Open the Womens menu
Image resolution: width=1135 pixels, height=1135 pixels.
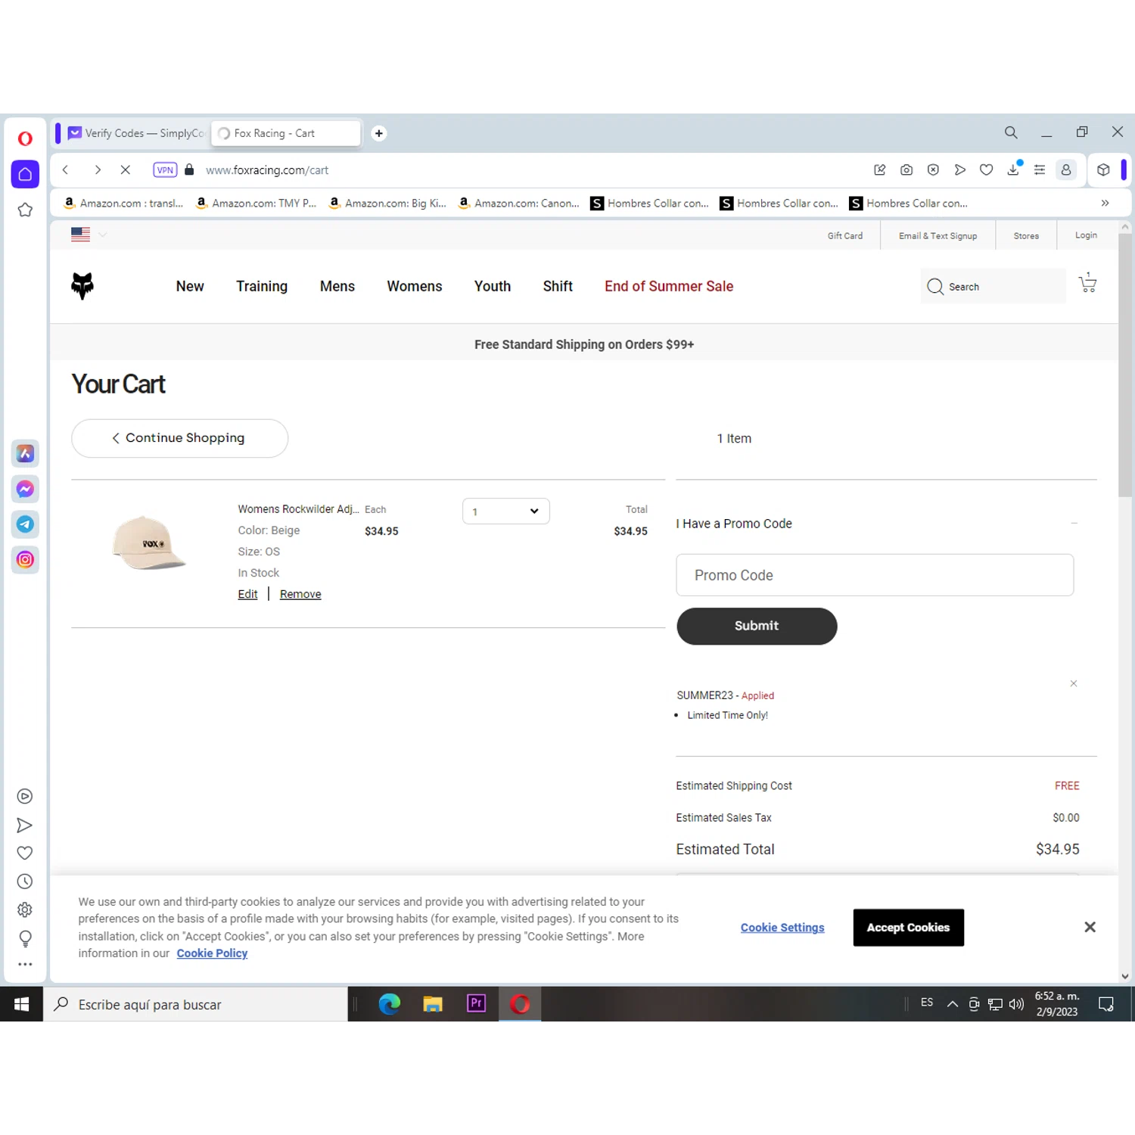415,286
